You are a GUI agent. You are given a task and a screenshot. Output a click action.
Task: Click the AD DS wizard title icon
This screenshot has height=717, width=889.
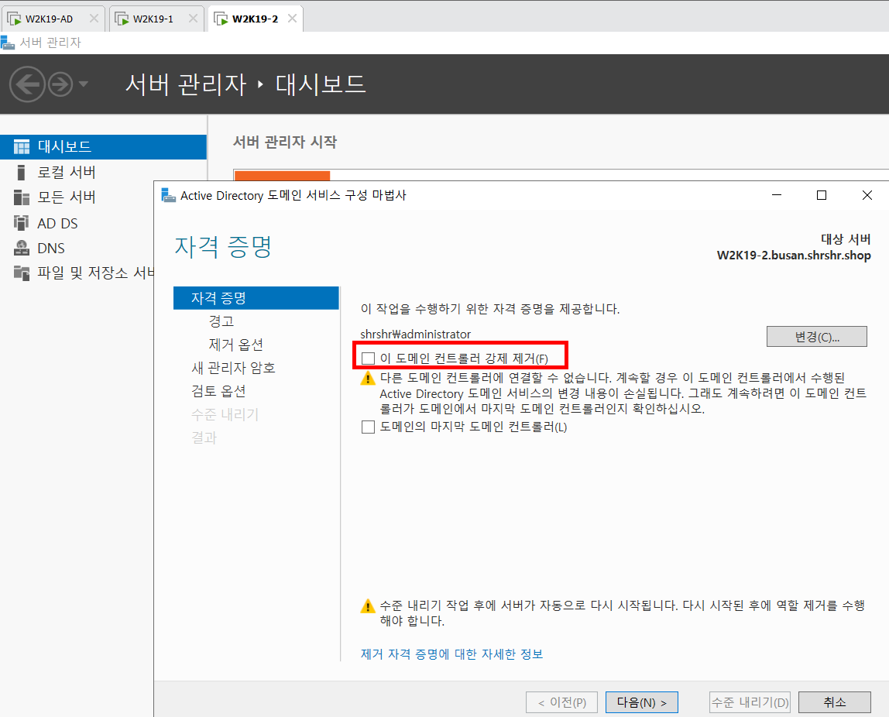tap(168, 196)
